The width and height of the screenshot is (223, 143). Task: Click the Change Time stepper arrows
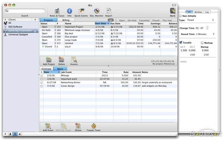tap(207, 28)
